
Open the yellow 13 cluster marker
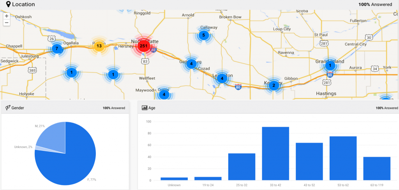coord(99,46)
